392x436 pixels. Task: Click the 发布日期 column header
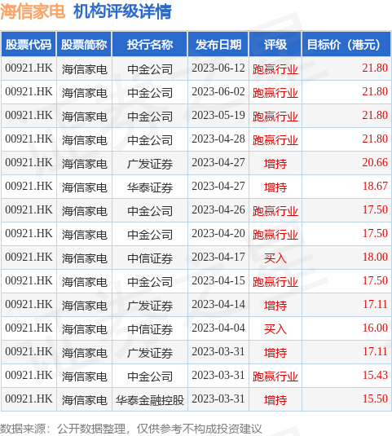[218, 45]
